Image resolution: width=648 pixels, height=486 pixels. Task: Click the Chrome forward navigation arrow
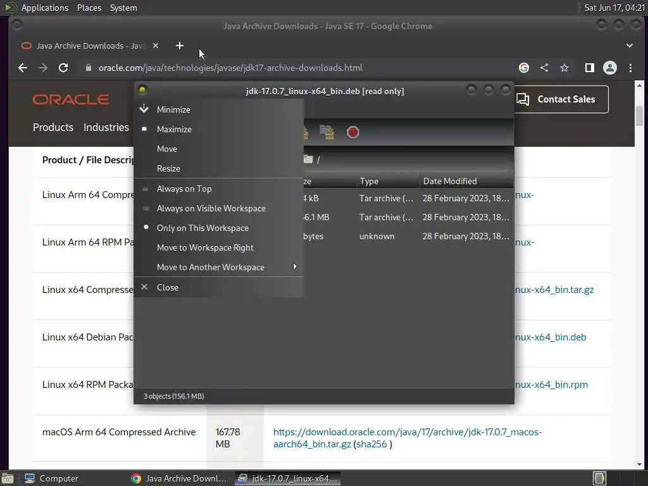point(43,68)
